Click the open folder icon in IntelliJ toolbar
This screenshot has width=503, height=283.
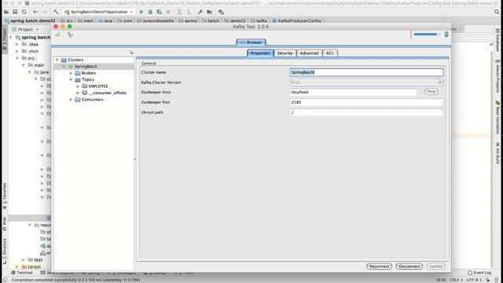(x=6, y=12)
